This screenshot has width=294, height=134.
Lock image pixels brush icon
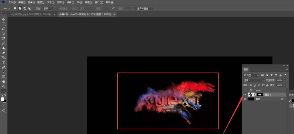click(255, 85)
